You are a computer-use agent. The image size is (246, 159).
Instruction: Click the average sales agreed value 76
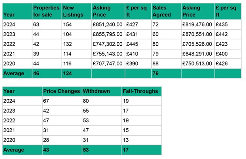pos(156,73)
